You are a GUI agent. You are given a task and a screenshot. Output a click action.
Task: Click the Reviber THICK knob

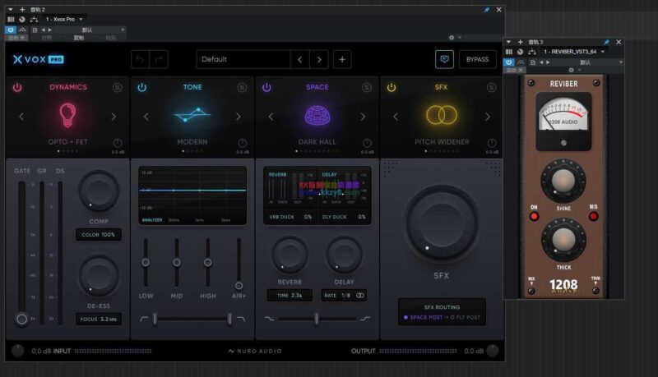click(563, 240)
